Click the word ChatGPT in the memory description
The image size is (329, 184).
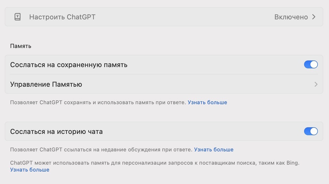tap(50, 102)
